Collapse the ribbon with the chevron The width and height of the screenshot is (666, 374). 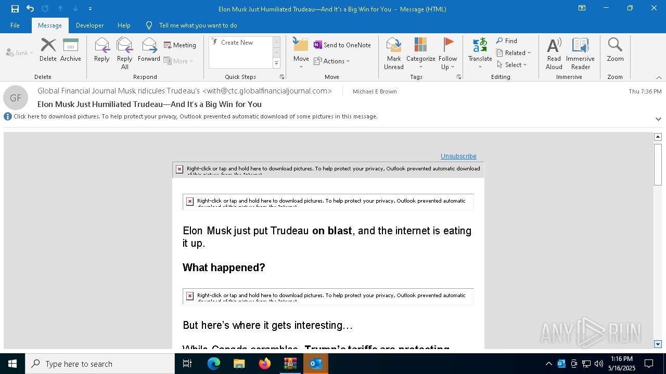pyautogui.click(x=658, y=77)
